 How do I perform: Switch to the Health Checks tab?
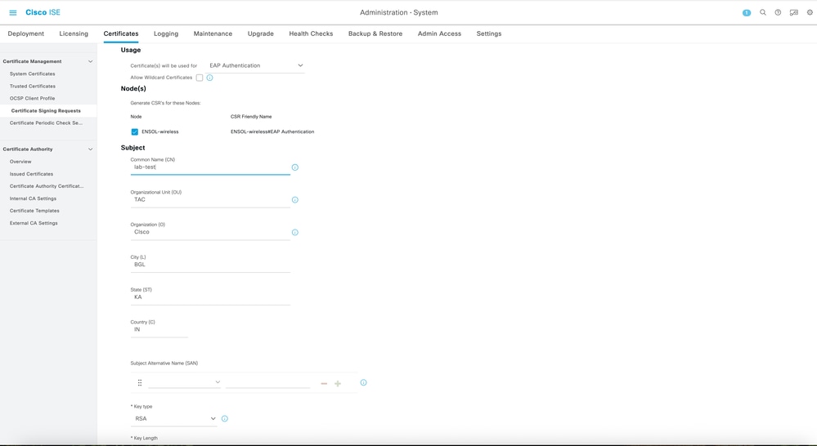pyautogui.click(x=311, y=33)
